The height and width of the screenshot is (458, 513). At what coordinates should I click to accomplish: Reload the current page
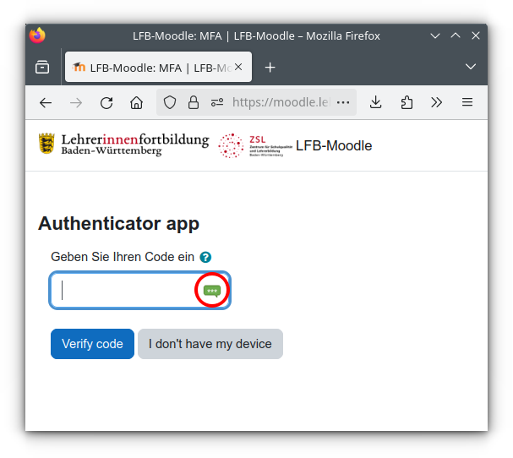coord(106,103)
